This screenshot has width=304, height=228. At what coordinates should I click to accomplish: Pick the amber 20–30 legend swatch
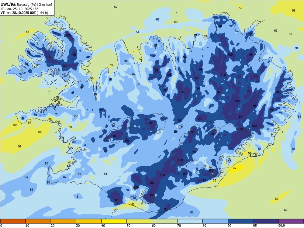(x=64, y=221)
